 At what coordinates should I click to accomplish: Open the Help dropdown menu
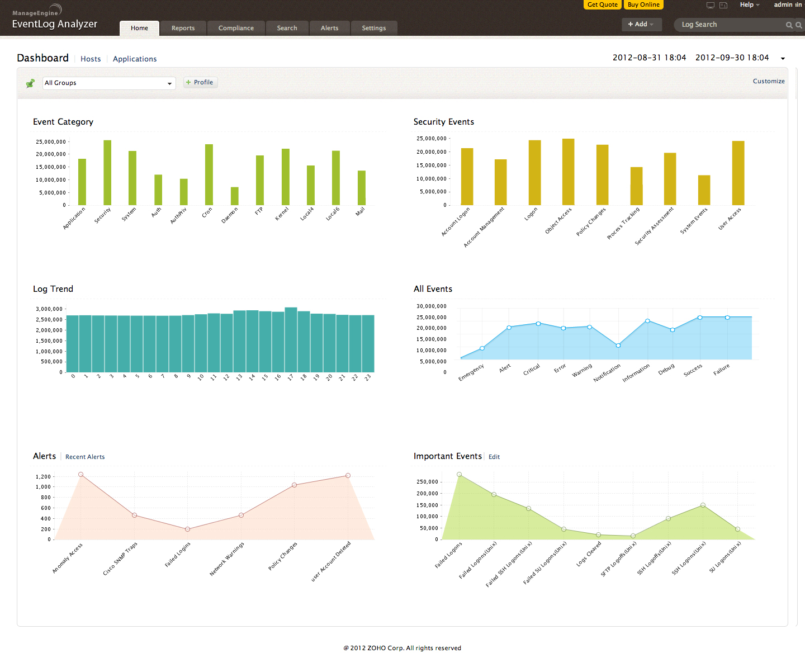pyautogui.click(x=749, y=5)
